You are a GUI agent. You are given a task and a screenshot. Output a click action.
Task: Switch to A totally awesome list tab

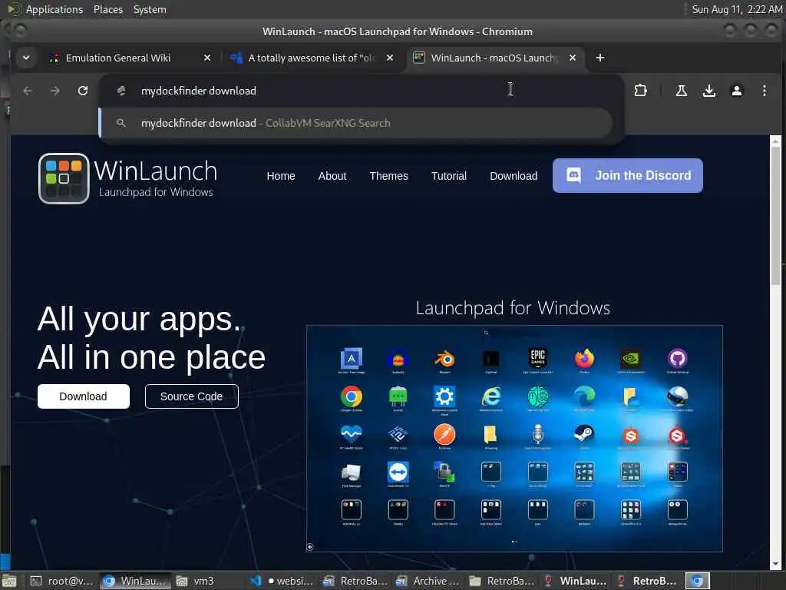coord(312,58)
